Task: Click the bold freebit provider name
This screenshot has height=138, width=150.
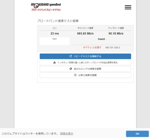Action: [x=101, y=39]
